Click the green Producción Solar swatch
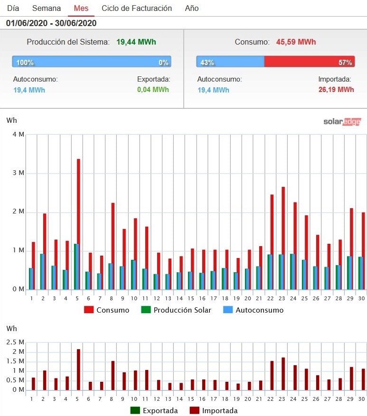The width and height of the screenshot is (367, 416). (146, 310)
